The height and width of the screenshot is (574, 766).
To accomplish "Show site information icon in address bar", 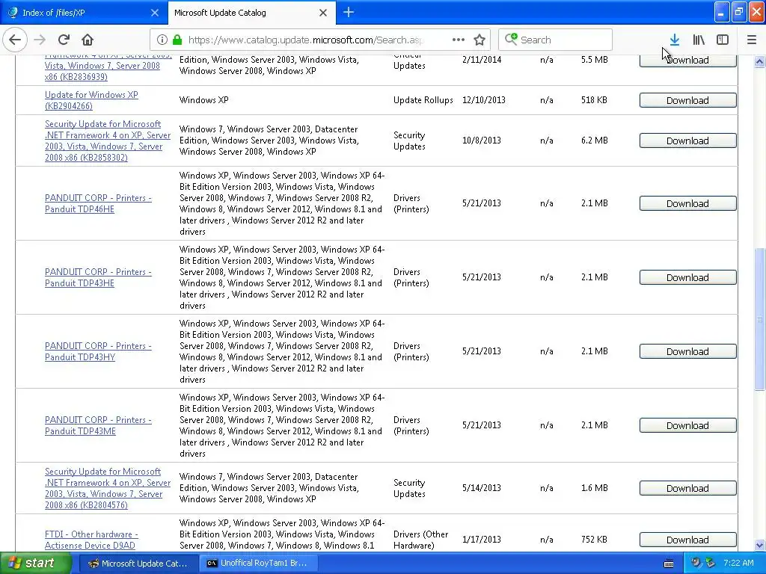I will point(162,40).
